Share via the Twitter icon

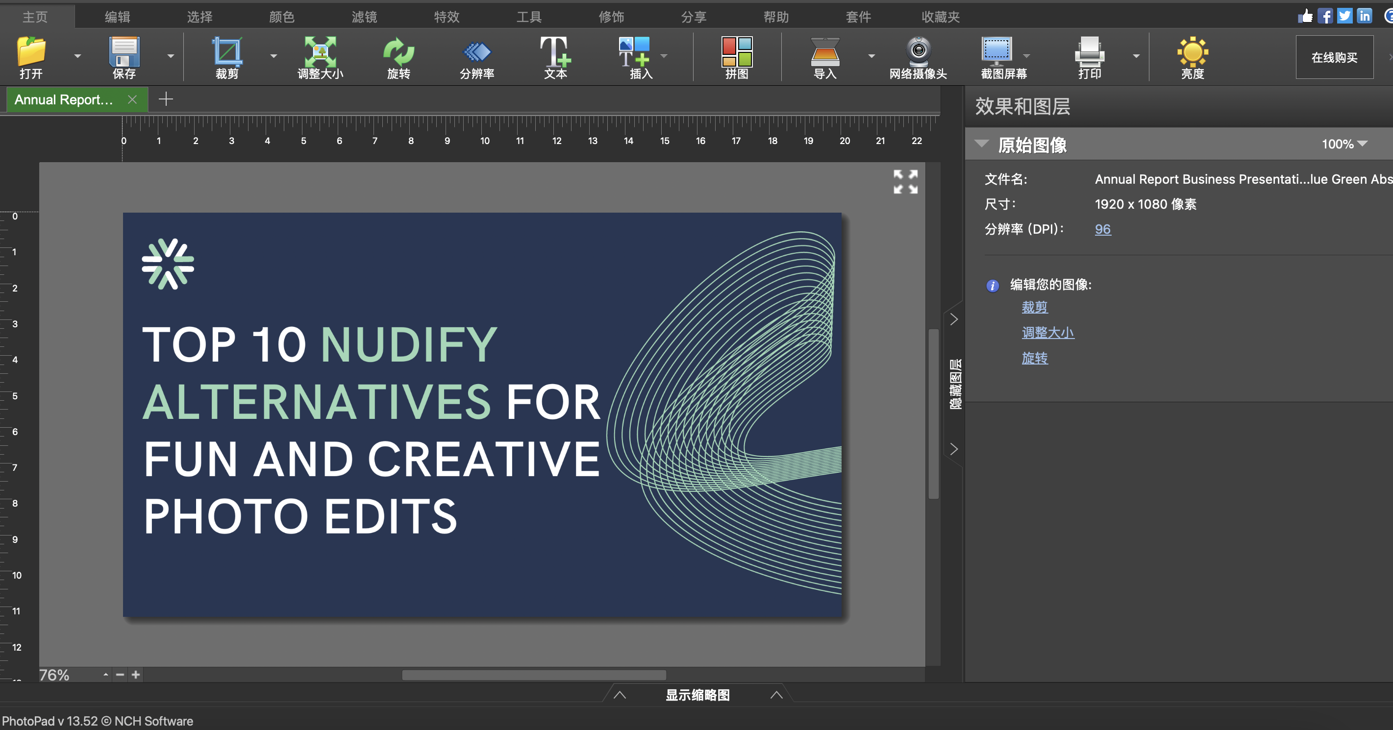[x=1345, y=16]
